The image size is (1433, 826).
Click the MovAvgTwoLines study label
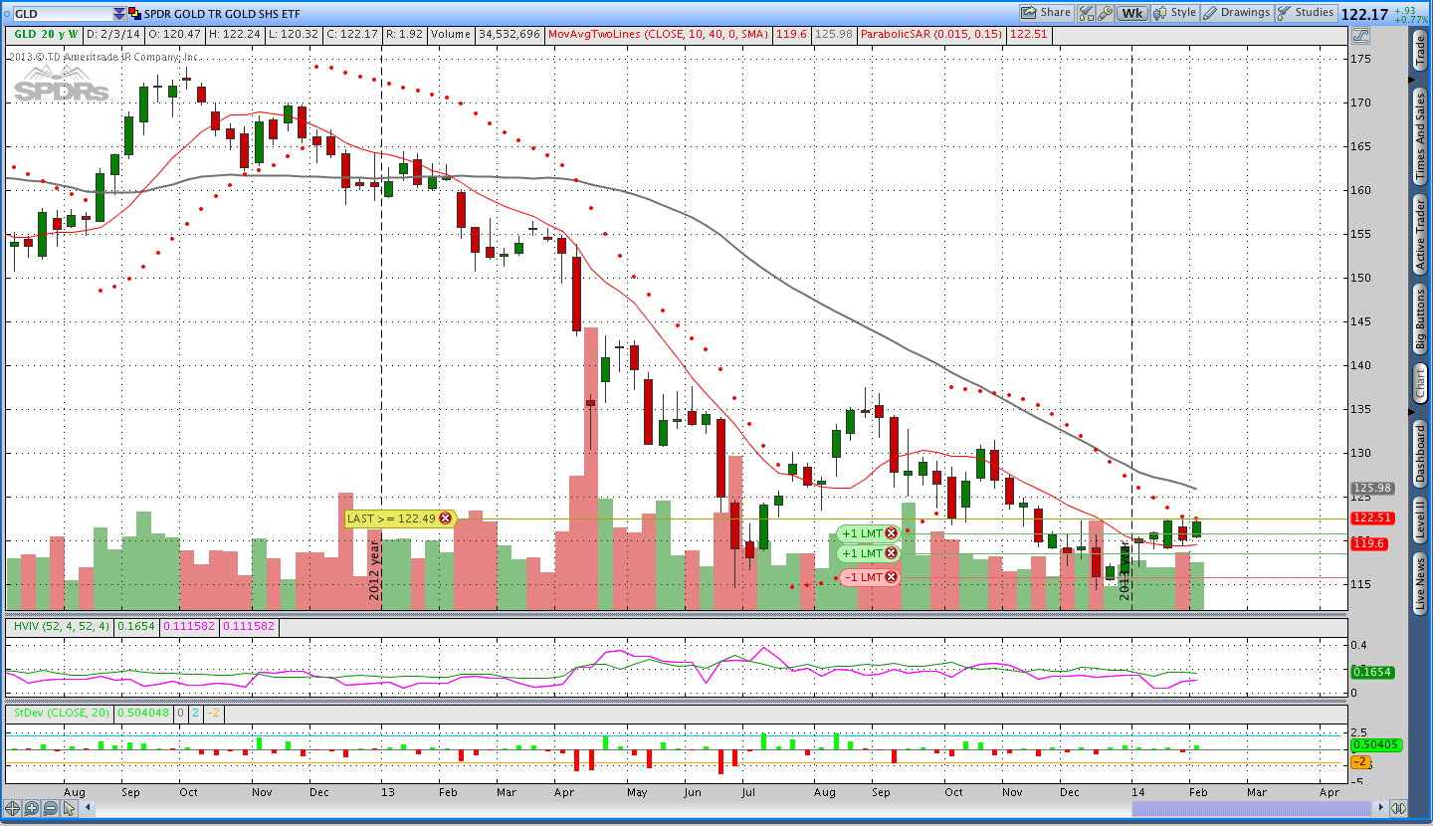tap(658, 34)
